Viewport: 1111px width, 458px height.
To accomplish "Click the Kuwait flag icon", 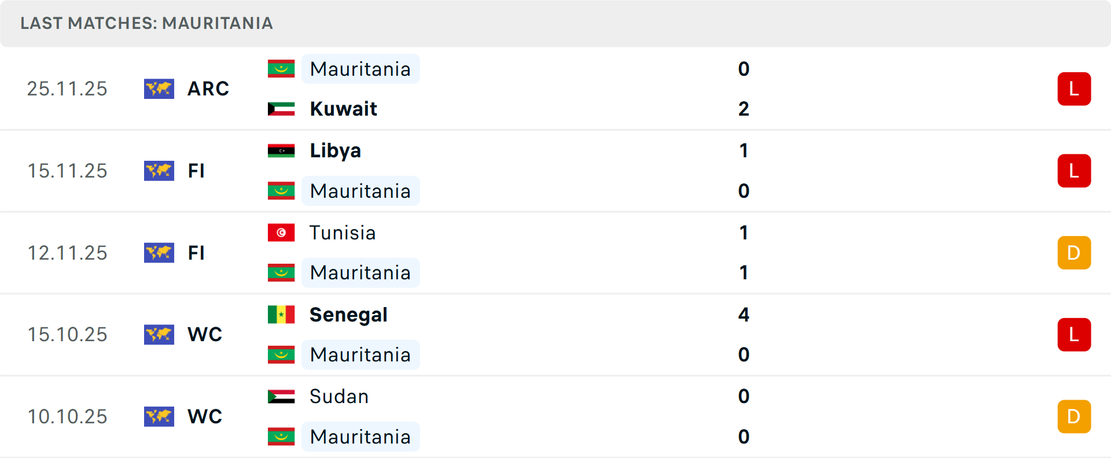I will click(x=282, y=109).
